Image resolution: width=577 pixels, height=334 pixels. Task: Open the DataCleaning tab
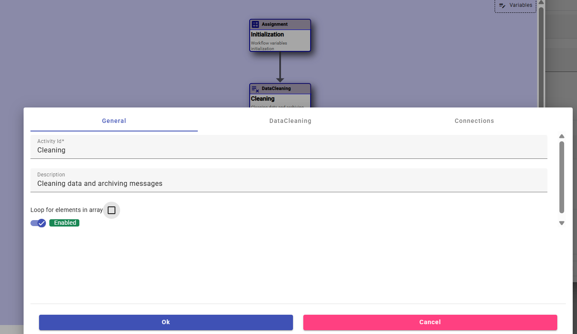point(290,121)
